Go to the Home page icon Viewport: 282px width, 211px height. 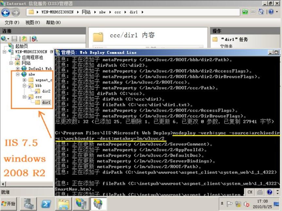[261, 12]
